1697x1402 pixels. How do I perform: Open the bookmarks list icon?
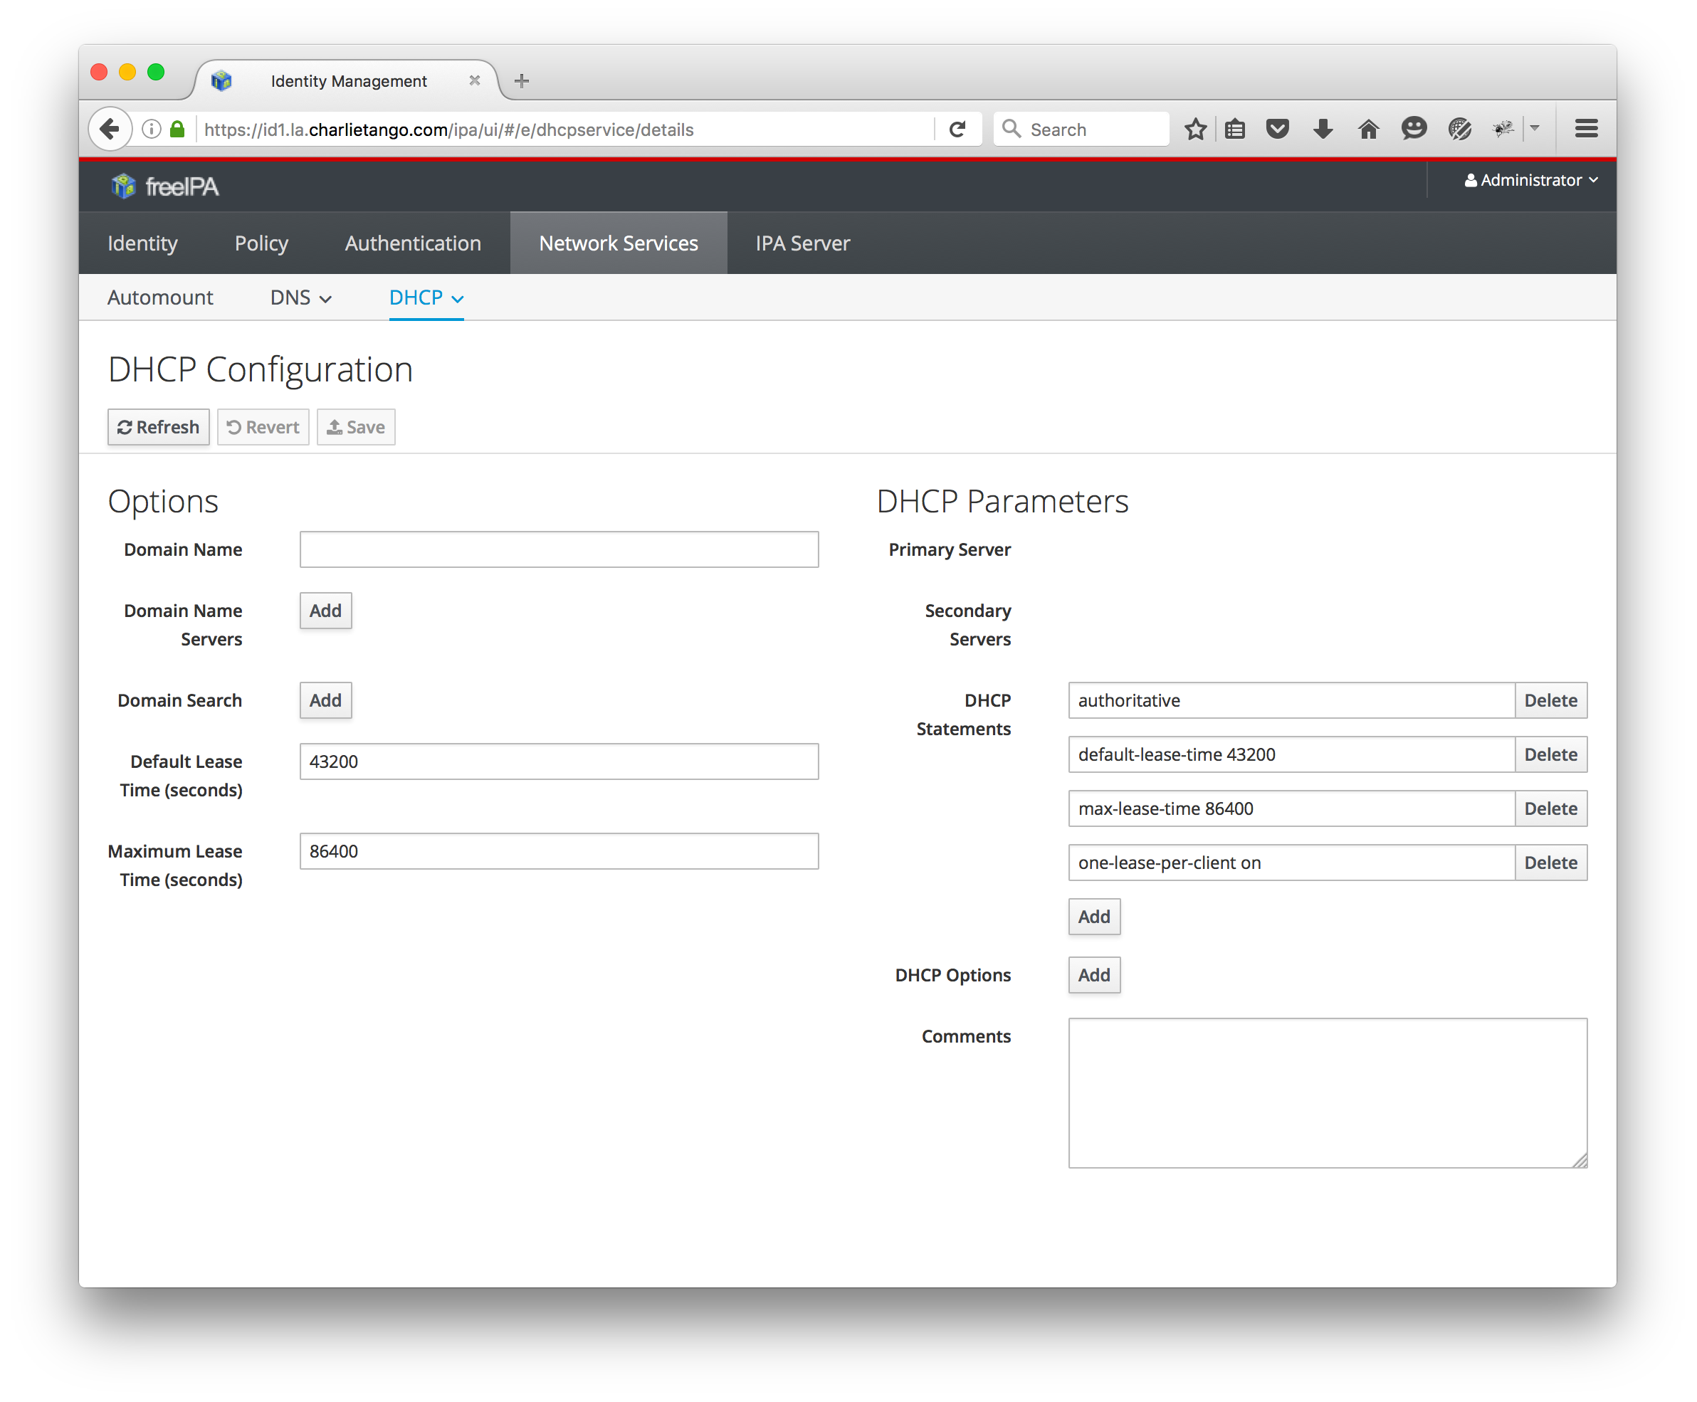click(1234, 130)
